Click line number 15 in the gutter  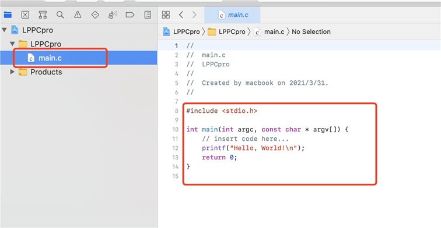[175, 176]
